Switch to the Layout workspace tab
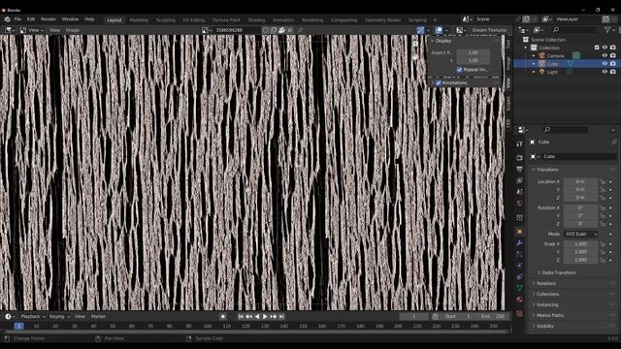Viewport: 621px width, 349px height. [x=114, y=19]
